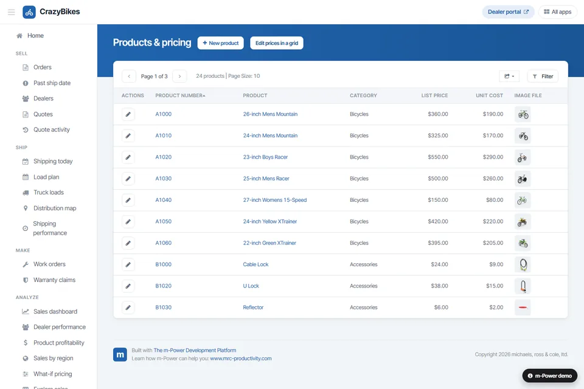Open Shipping today page

click(47, 161)
